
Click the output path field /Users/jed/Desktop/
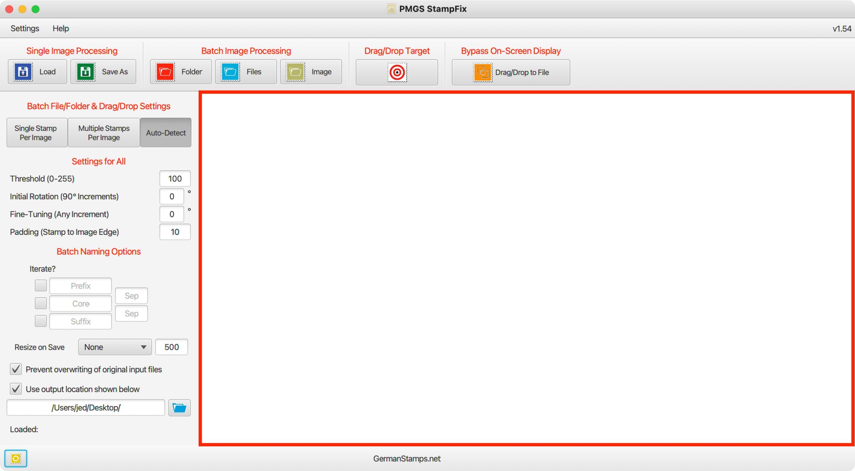tap(86, 408)
